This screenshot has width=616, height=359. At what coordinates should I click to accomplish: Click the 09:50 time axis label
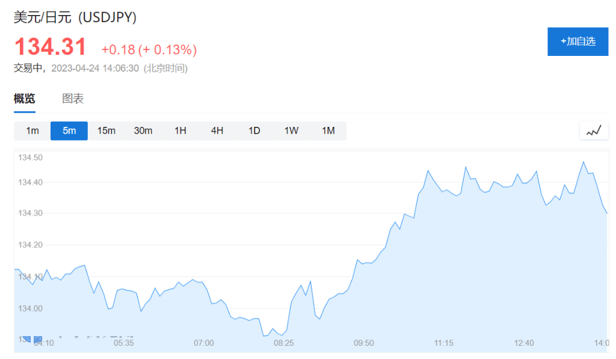pyautogui.click(x=364, y=343)
